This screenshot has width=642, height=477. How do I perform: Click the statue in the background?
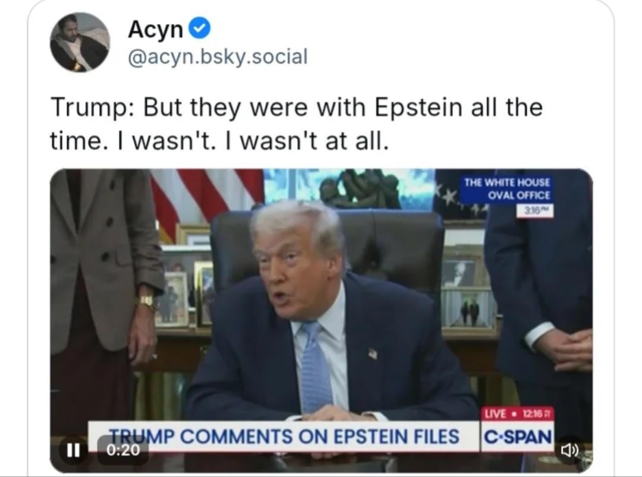click(360, 190)
